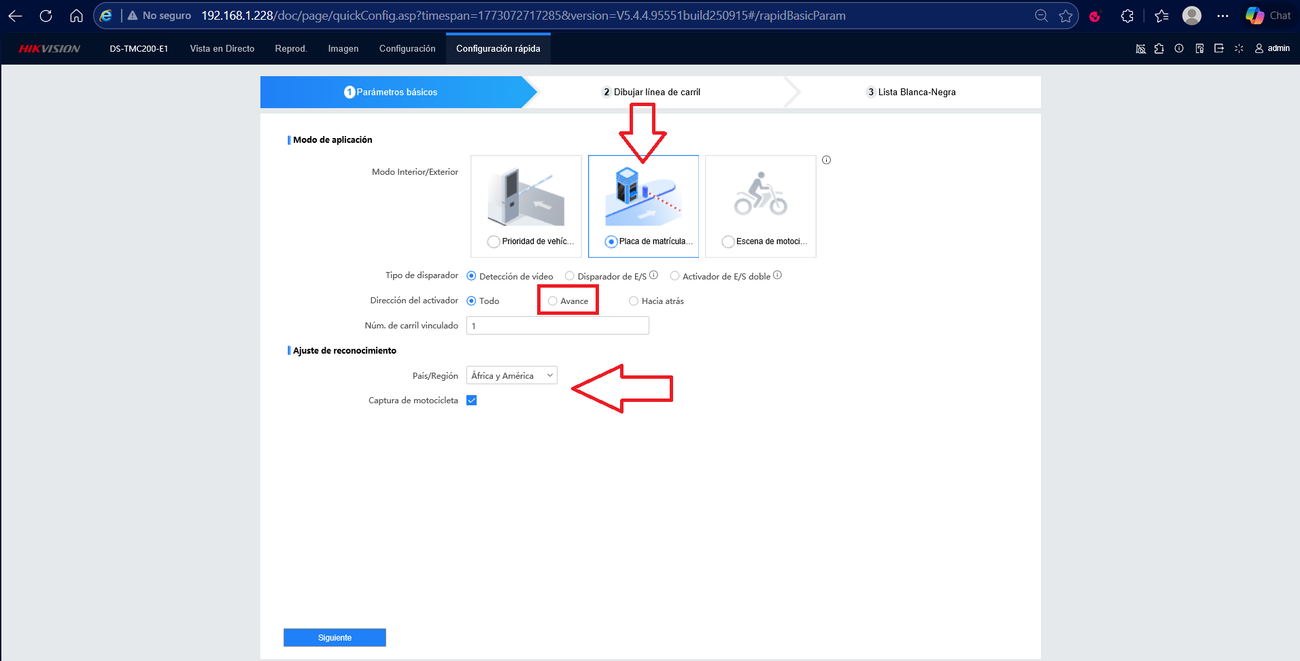Click the info icon beside the motorcycle scene card

tap(826, 160)
